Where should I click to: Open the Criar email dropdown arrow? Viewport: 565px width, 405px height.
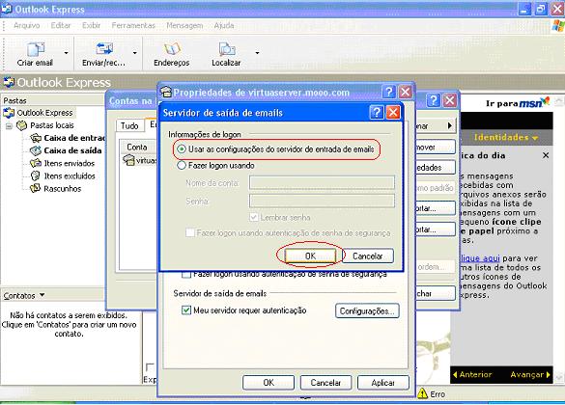tap(66, 53)
